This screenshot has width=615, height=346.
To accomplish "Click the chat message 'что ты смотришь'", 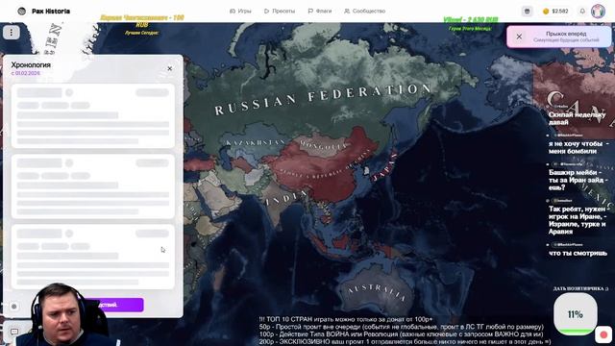I will click(578, 253).
